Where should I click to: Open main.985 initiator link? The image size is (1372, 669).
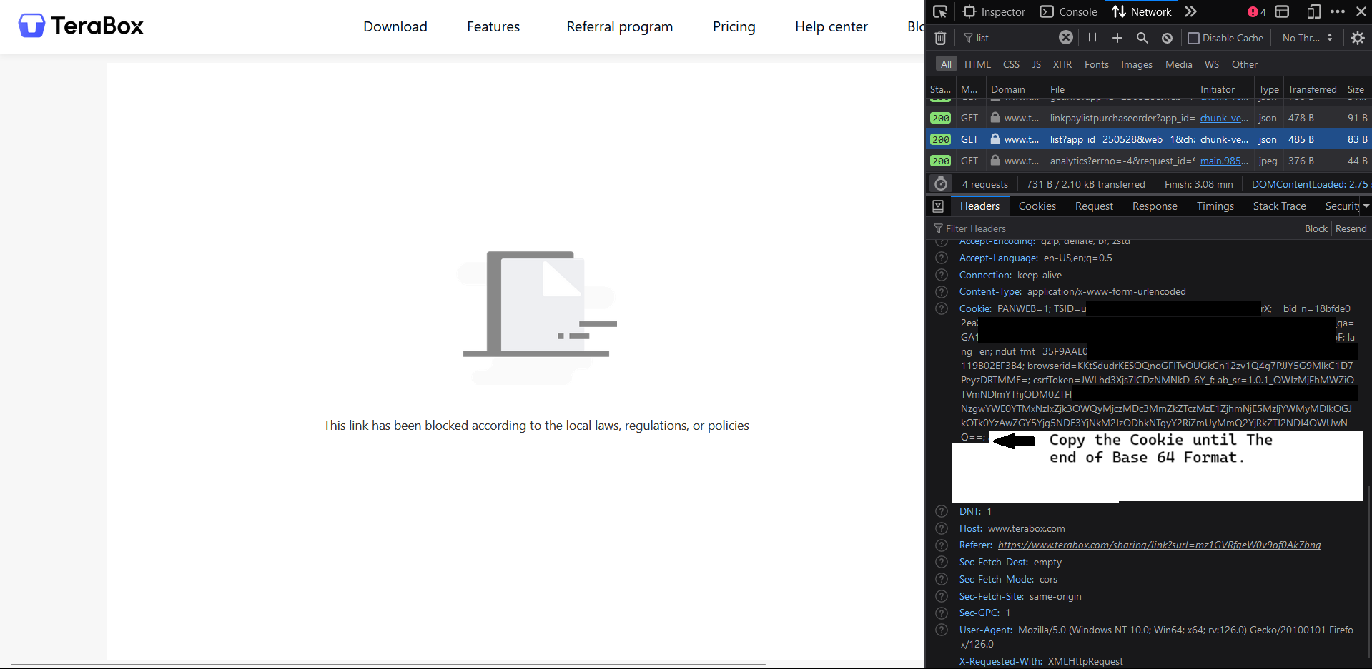[x=1224, y=161]
